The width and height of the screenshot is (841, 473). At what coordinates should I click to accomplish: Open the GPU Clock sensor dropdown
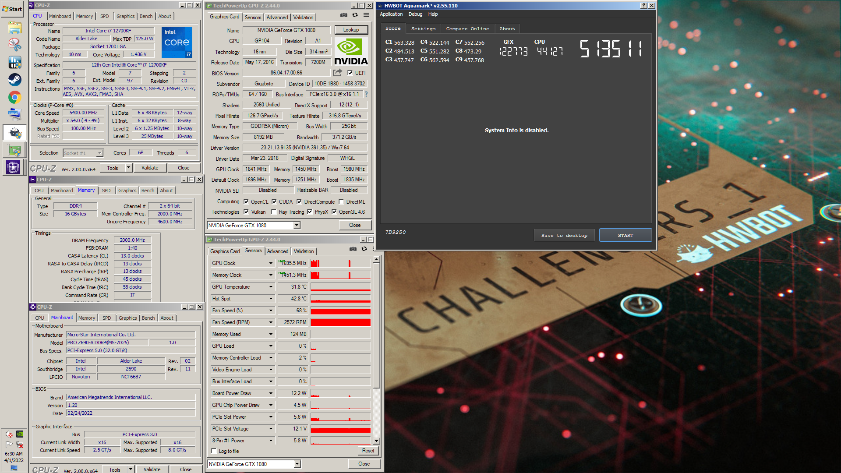271,263
